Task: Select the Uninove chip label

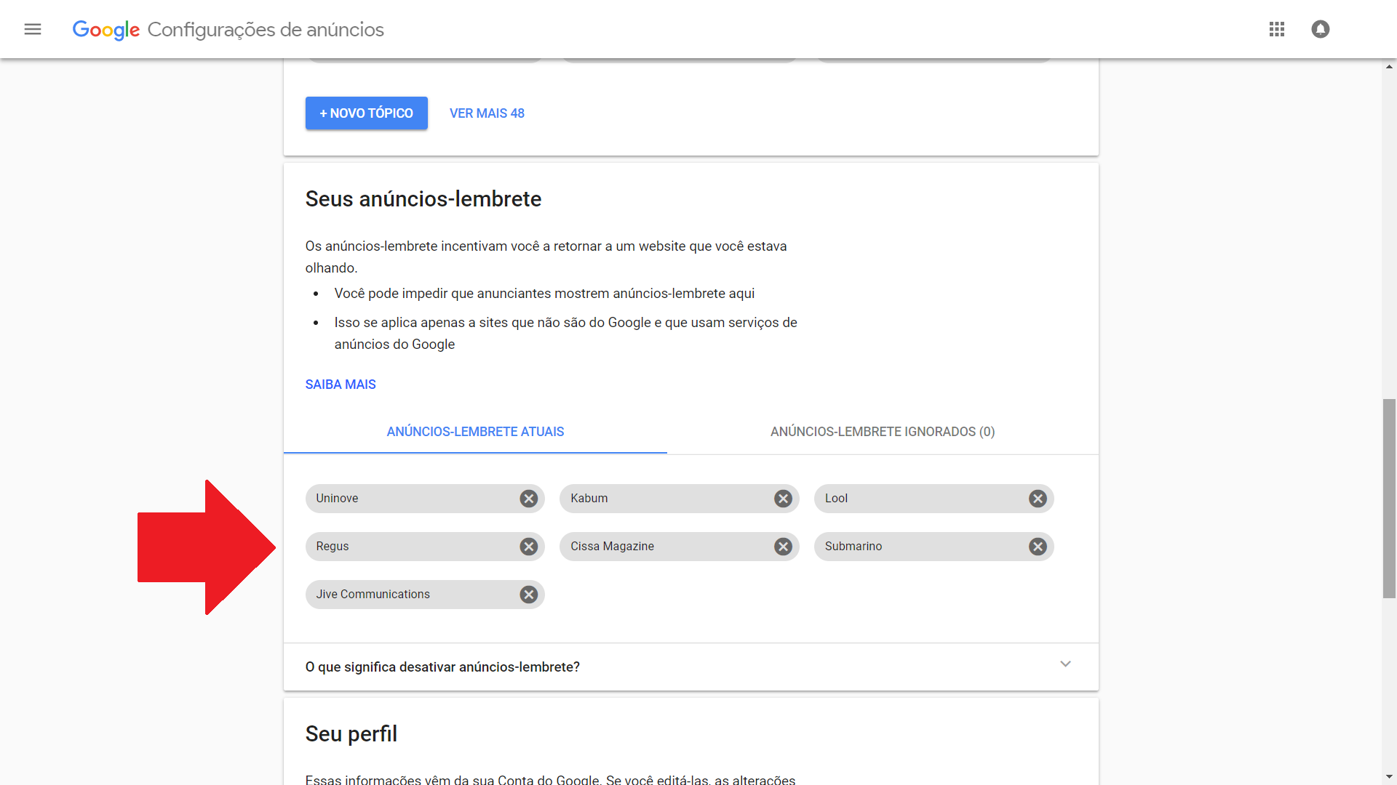Action: [337, 499]
